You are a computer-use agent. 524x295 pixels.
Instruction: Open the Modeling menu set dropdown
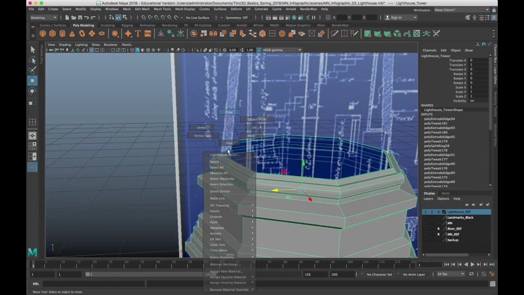(43, 18)
